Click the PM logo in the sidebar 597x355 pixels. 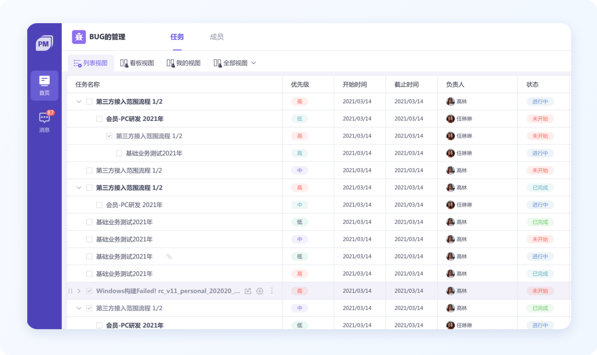[x=44, y=43]
